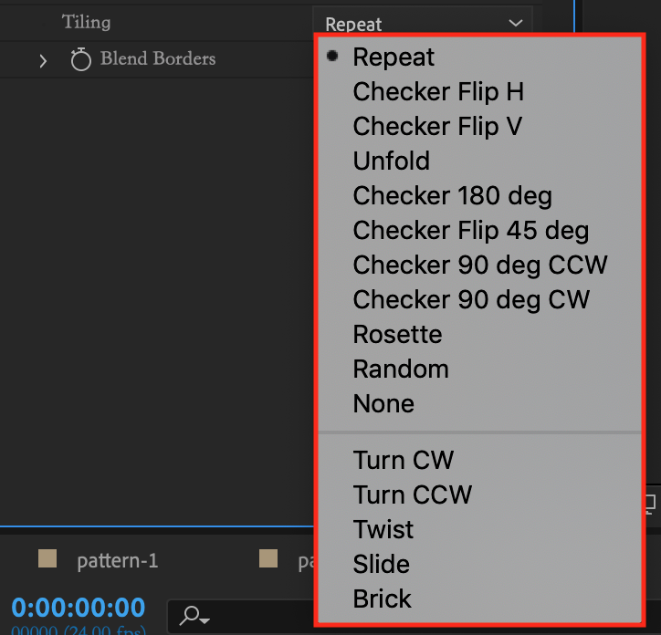Expand the Blend Borders property
This screenshot has height=635, width=661.
pos(43,60)
